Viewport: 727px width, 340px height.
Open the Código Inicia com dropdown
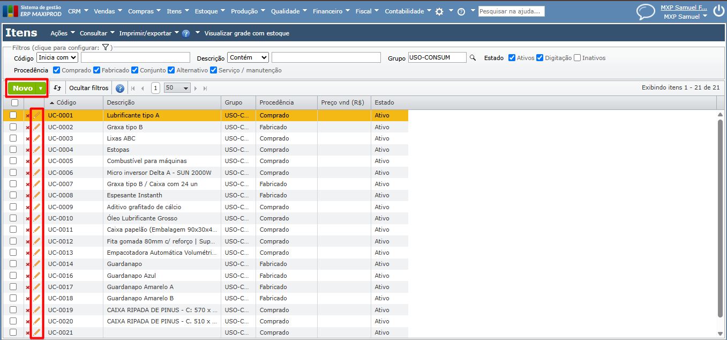click(57, 57)
